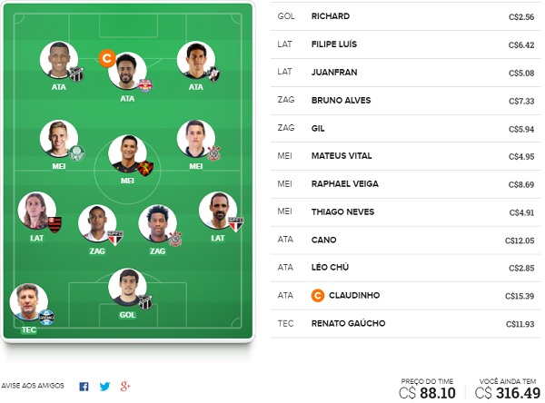Select the THIAGO NEVES list row
Viewport: 545px width, 403px height.
(x=406, y=211)
